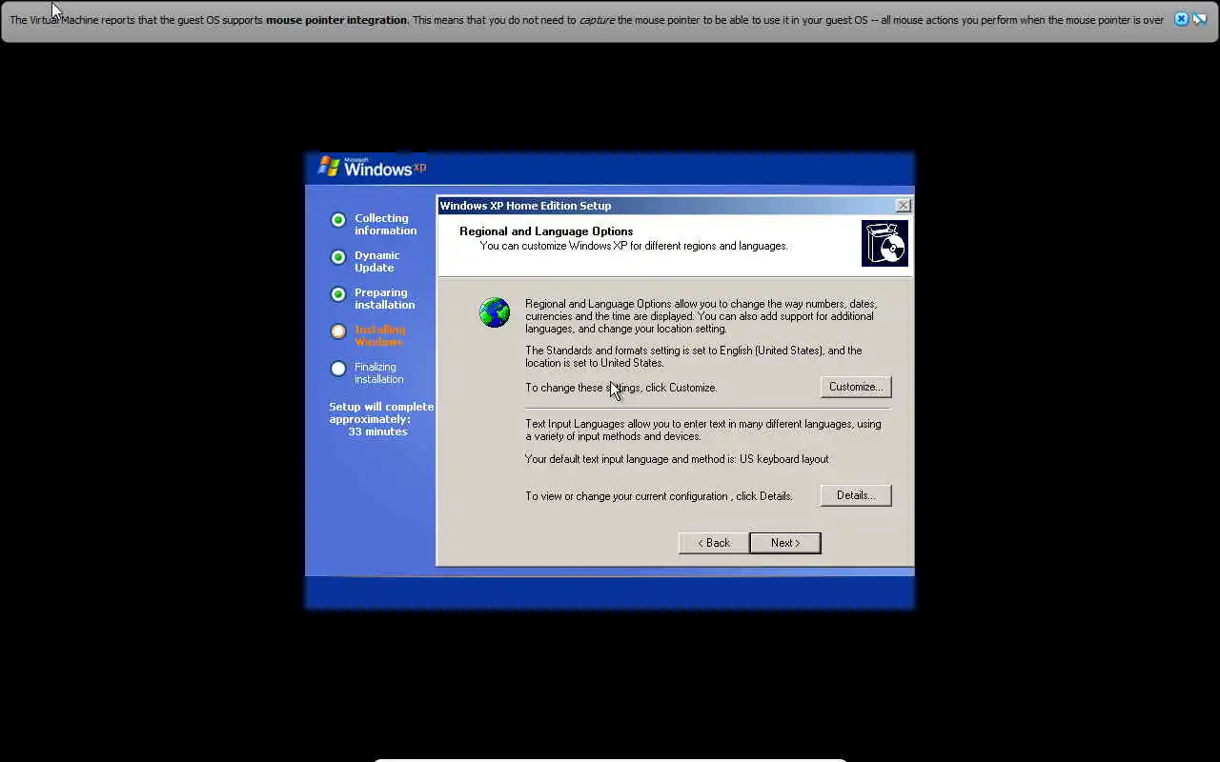Click 'Setup will complete approximately' text
The image size is (1220, 762).
point(381,412)
